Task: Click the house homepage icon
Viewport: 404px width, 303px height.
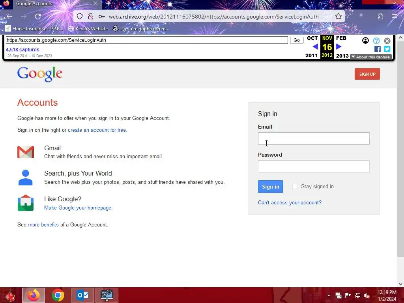Action: [26, 203]
